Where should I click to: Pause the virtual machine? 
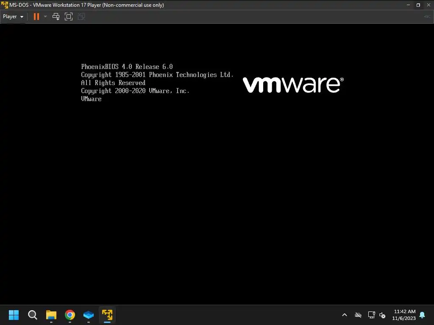click(x=36, y=17)
